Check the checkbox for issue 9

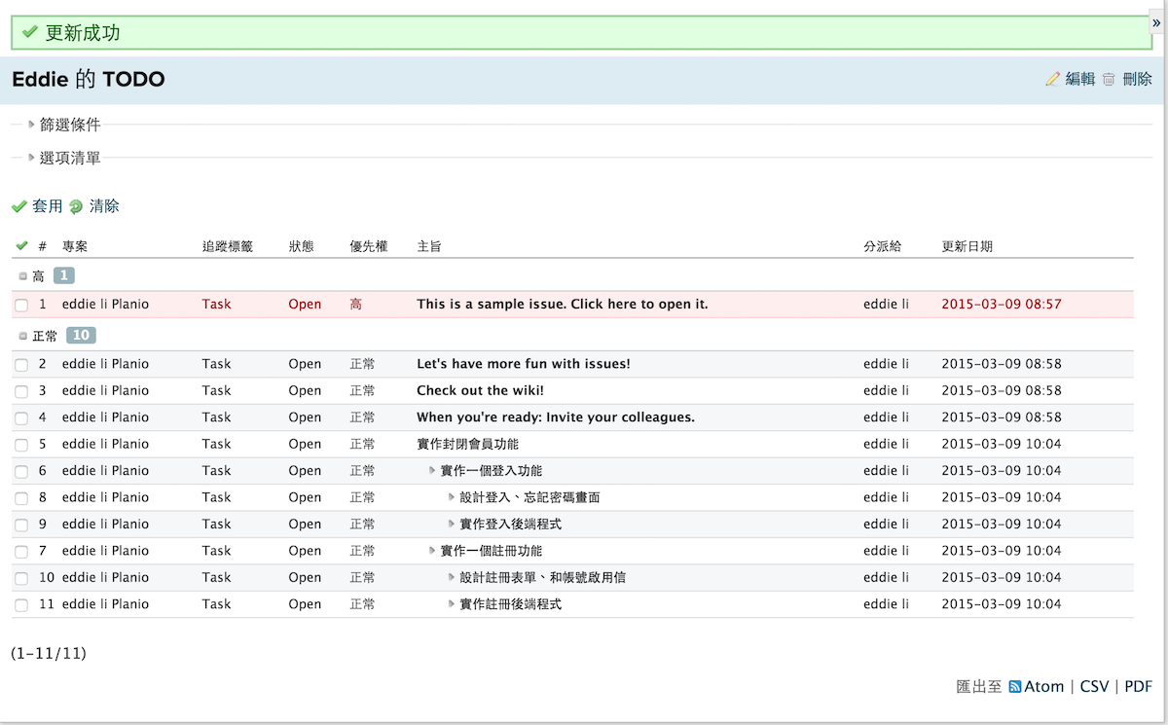click(21, 525)
